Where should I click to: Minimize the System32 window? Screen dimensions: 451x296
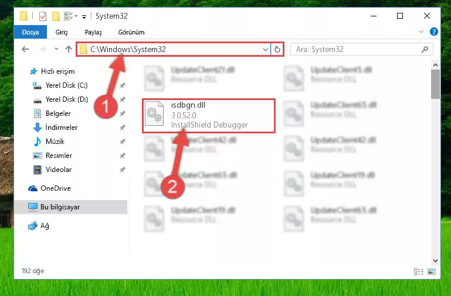pyautogui.click(x=374, y=16)
